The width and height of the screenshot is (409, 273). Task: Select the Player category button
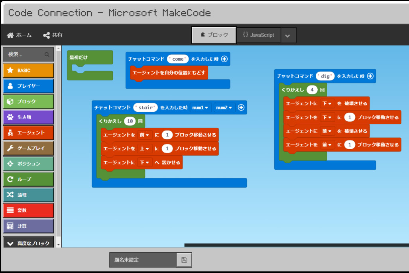pos(28,86)
